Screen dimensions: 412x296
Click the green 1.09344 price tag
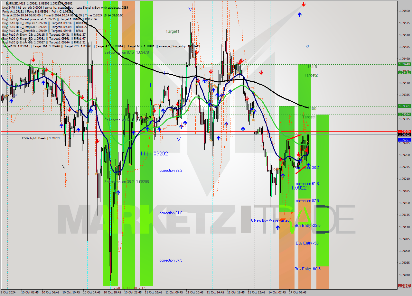404,114
